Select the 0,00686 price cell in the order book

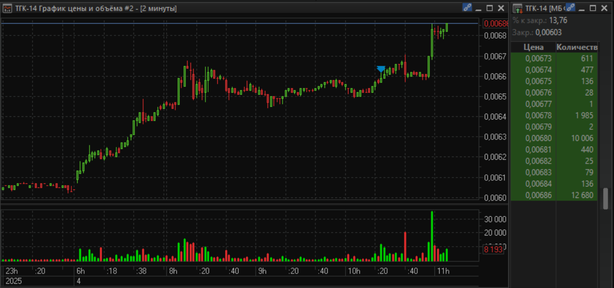pyautogui.click(x=534, y=195)
